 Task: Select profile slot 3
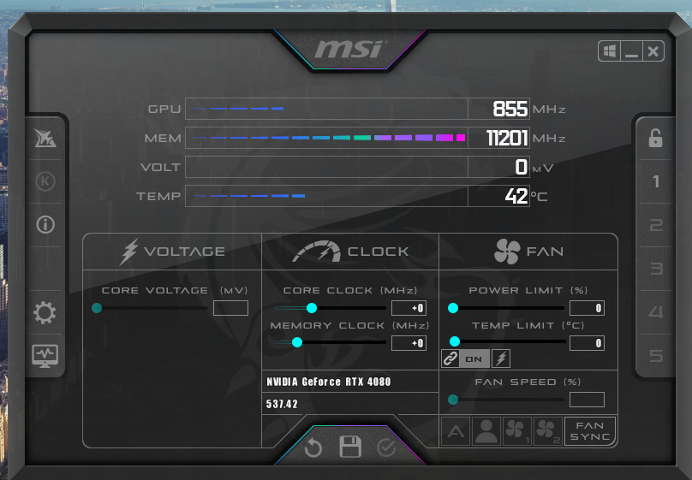pyautogui.click(x=656, y=269)
